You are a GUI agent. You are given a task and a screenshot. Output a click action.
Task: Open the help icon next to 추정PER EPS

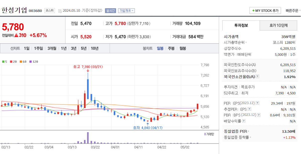pyautogui.click(x=249, y=109)
